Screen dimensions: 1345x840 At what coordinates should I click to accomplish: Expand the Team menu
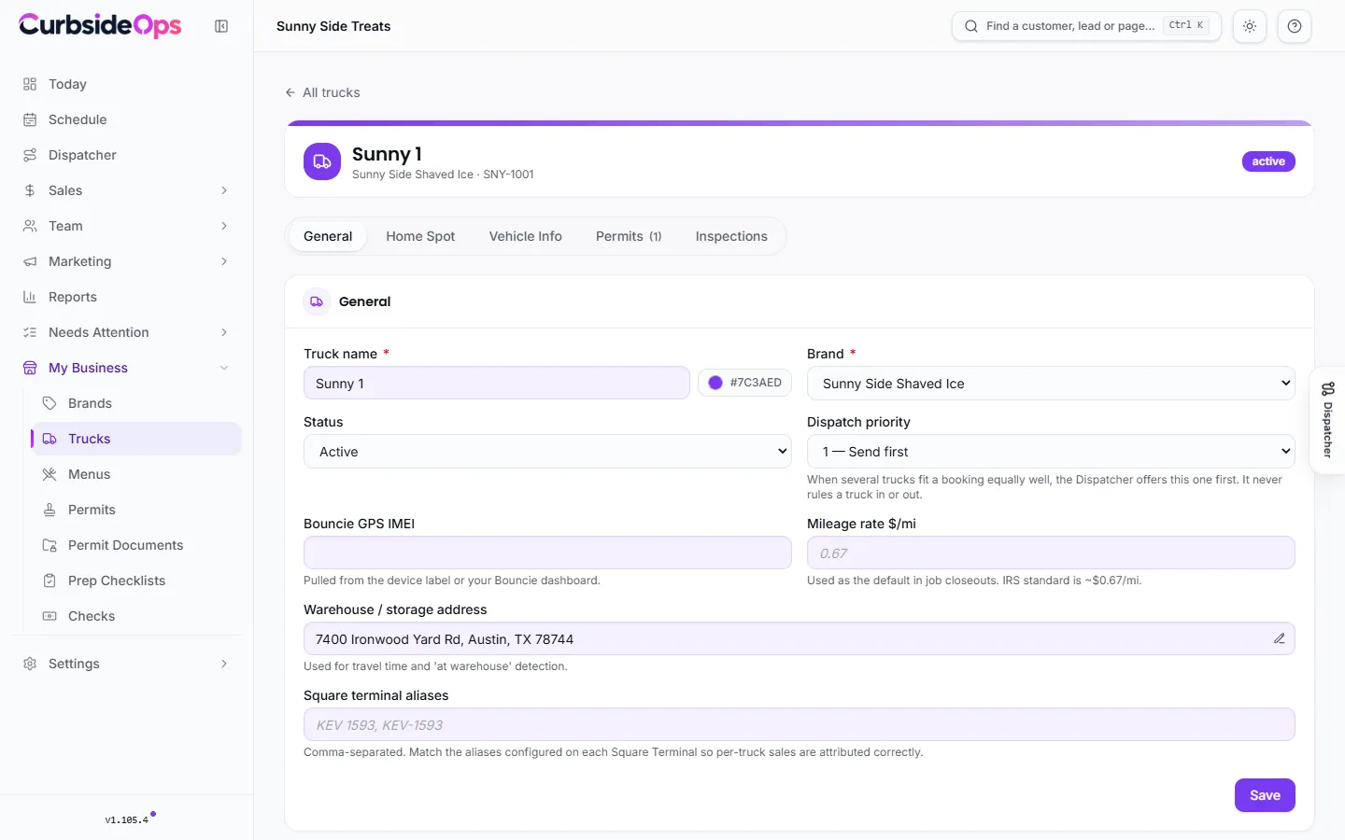pos(127,226)
